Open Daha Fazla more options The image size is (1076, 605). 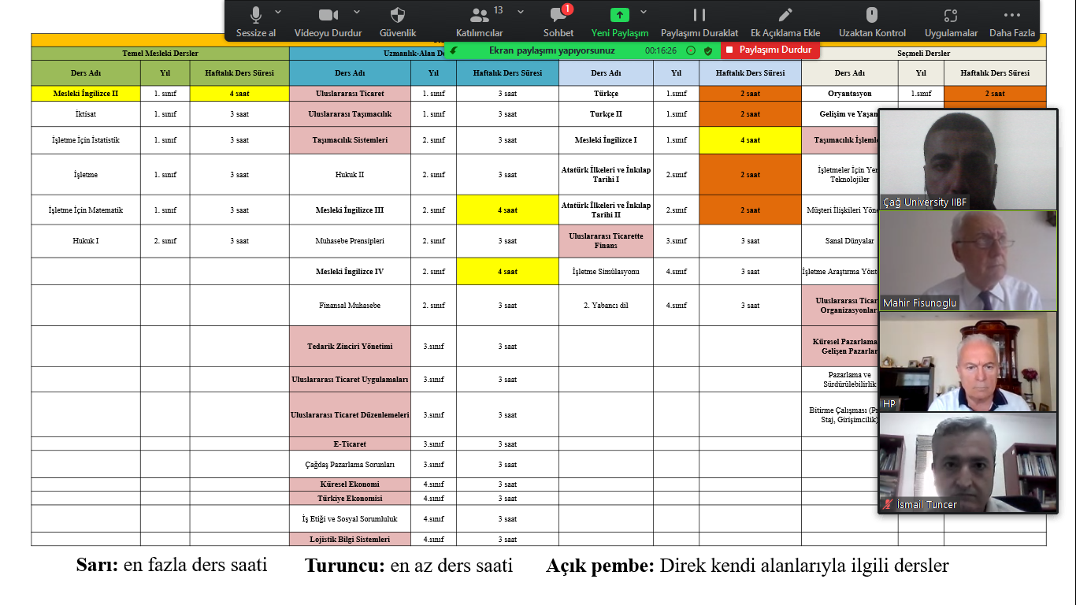(x=1012, y=21)
